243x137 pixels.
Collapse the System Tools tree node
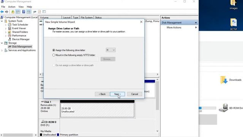pos(2,21)
